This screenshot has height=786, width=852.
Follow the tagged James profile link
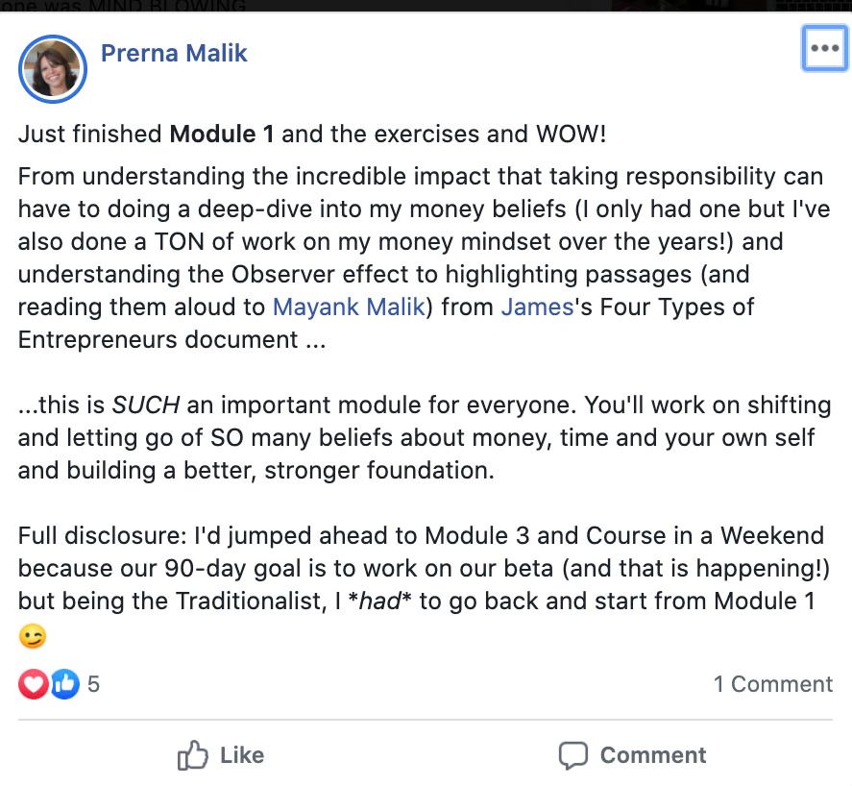[x=536, y=307]
